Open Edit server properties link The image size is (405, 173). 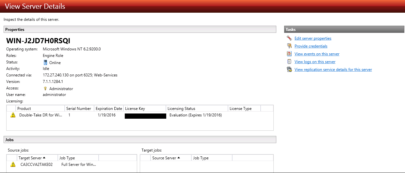click(x=313, y=38)
